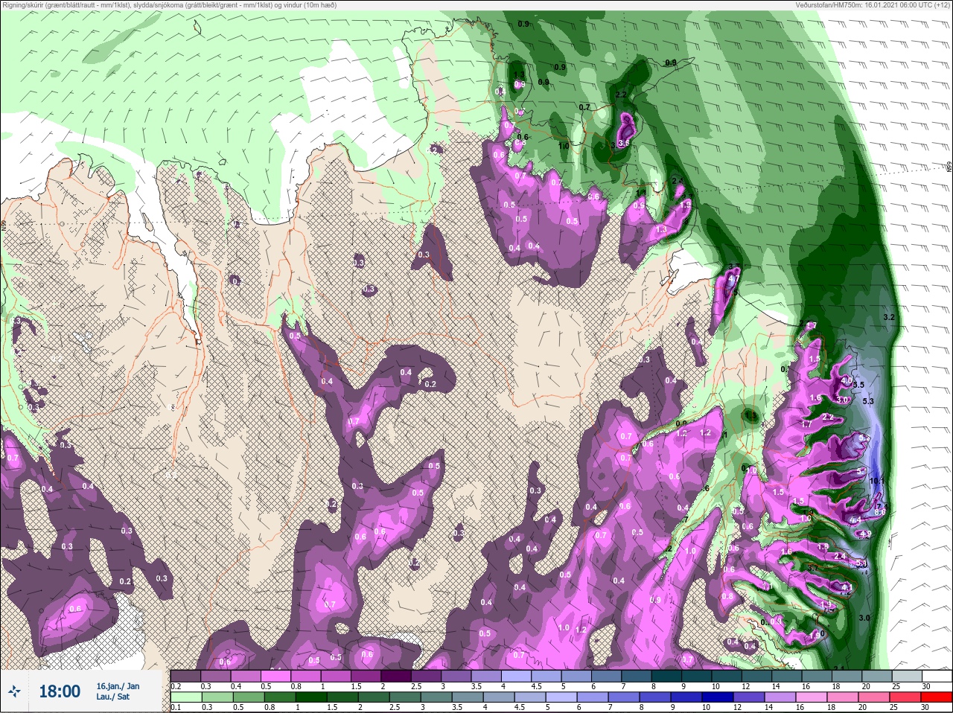The image size is (953, 713).
Task: Click the 3.2 precipitation value on the map
Action: click(888, 318)
